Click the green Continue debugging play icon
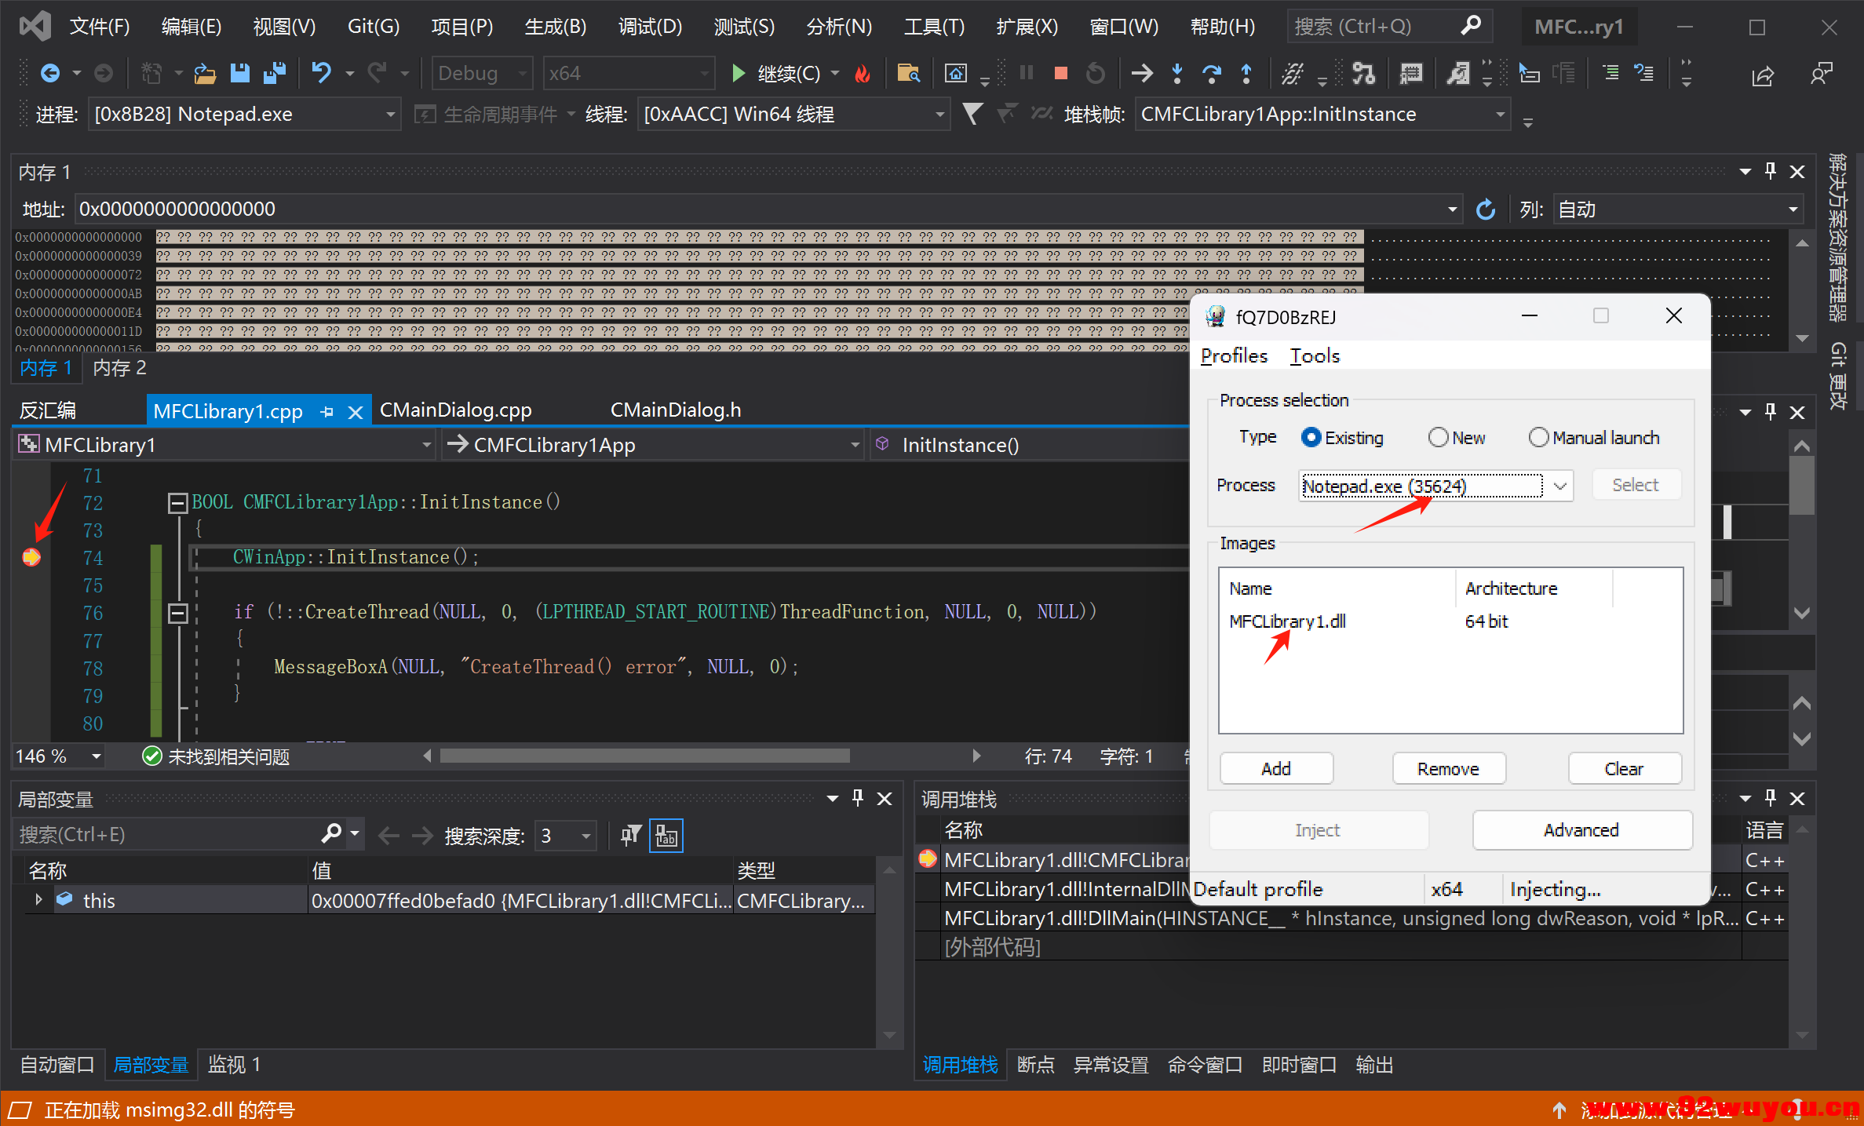Image resolution: width=1864 pixels, height=1126 pixels. click(738, 74)
